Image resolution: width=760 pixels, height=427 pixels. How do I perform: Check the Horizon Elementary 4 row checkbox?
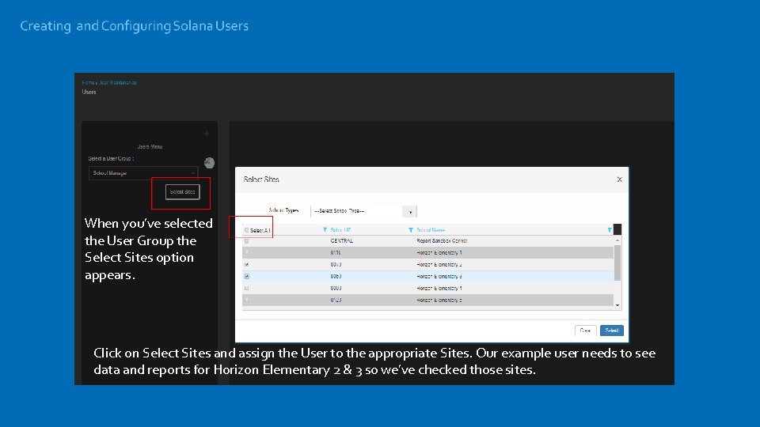[247, 289]
